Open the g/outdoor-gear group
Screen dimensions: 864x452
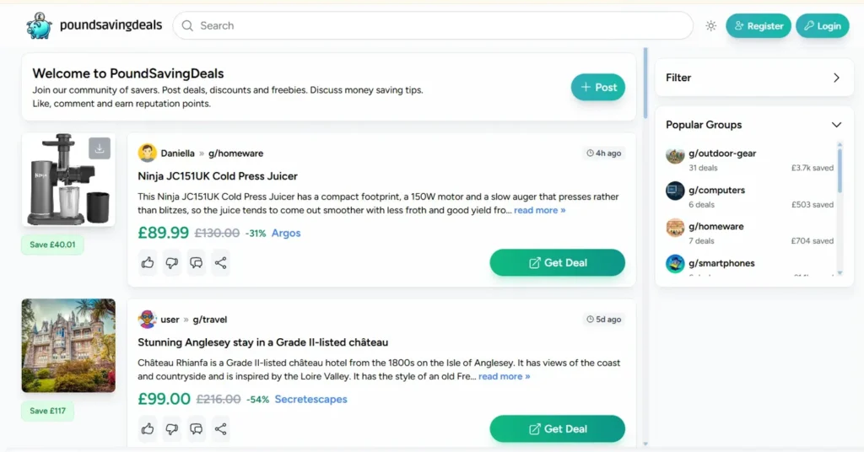coord(722,153)
